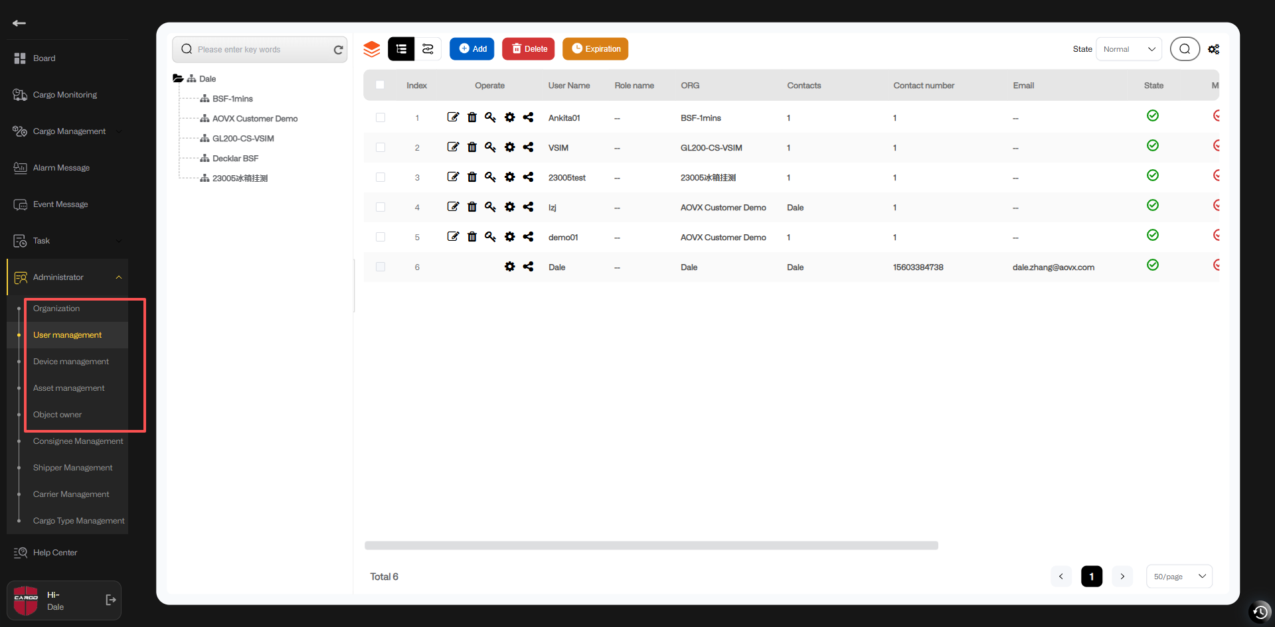Click the key icon for 23005test user
1275x627 pixels.
(490, 177)
